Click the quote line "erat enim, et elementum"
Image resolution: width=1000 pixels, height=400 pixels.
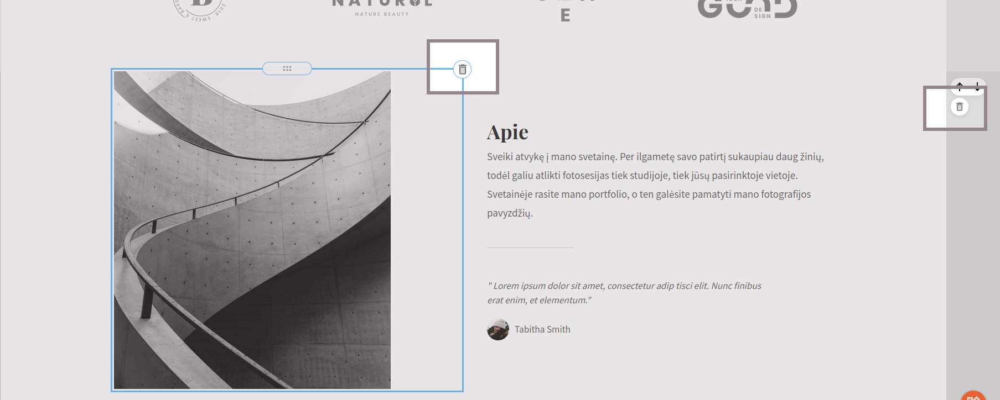coord(539,301)
